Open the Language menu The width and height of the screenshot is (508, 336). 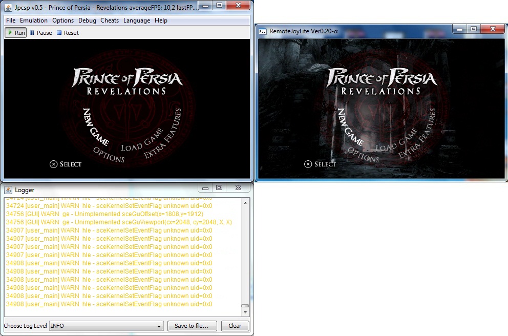coord(137,20)
